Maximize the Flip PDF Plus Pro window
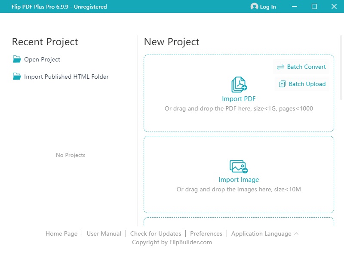 (314, 6)
